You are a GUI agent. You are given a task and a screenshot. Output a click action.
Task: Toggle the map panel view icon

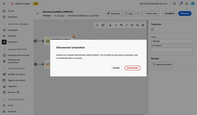pyautogui.click(x=143, y=25)
